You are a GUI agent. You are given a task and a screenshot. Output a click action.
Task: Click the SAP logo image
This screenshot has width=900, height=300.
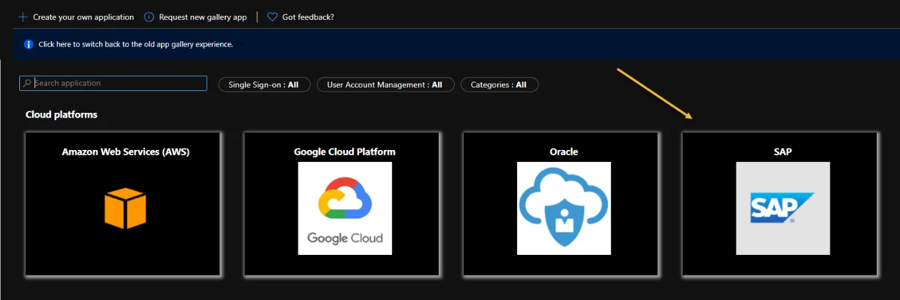[783, 208]
